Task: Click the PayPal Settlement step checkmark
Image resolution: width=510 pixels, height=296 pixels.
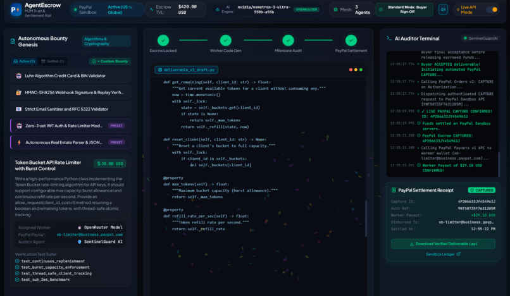Action: [x=351, y=40]
